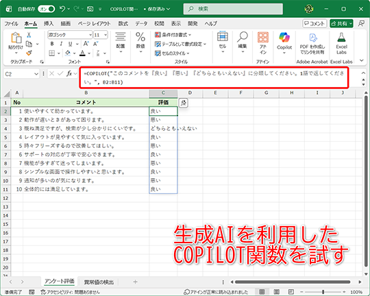
Task: Switch to the 異常値の検出 sheet tab
Action: (x=99, y=282)
